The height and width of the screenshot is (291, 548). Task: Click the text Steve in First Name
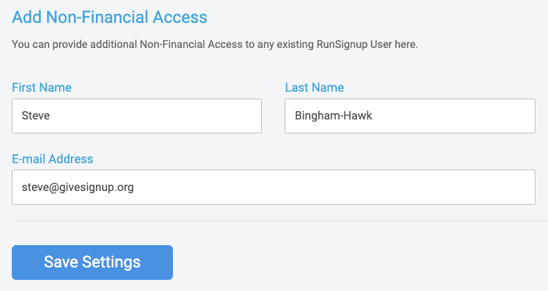[36, 116]
